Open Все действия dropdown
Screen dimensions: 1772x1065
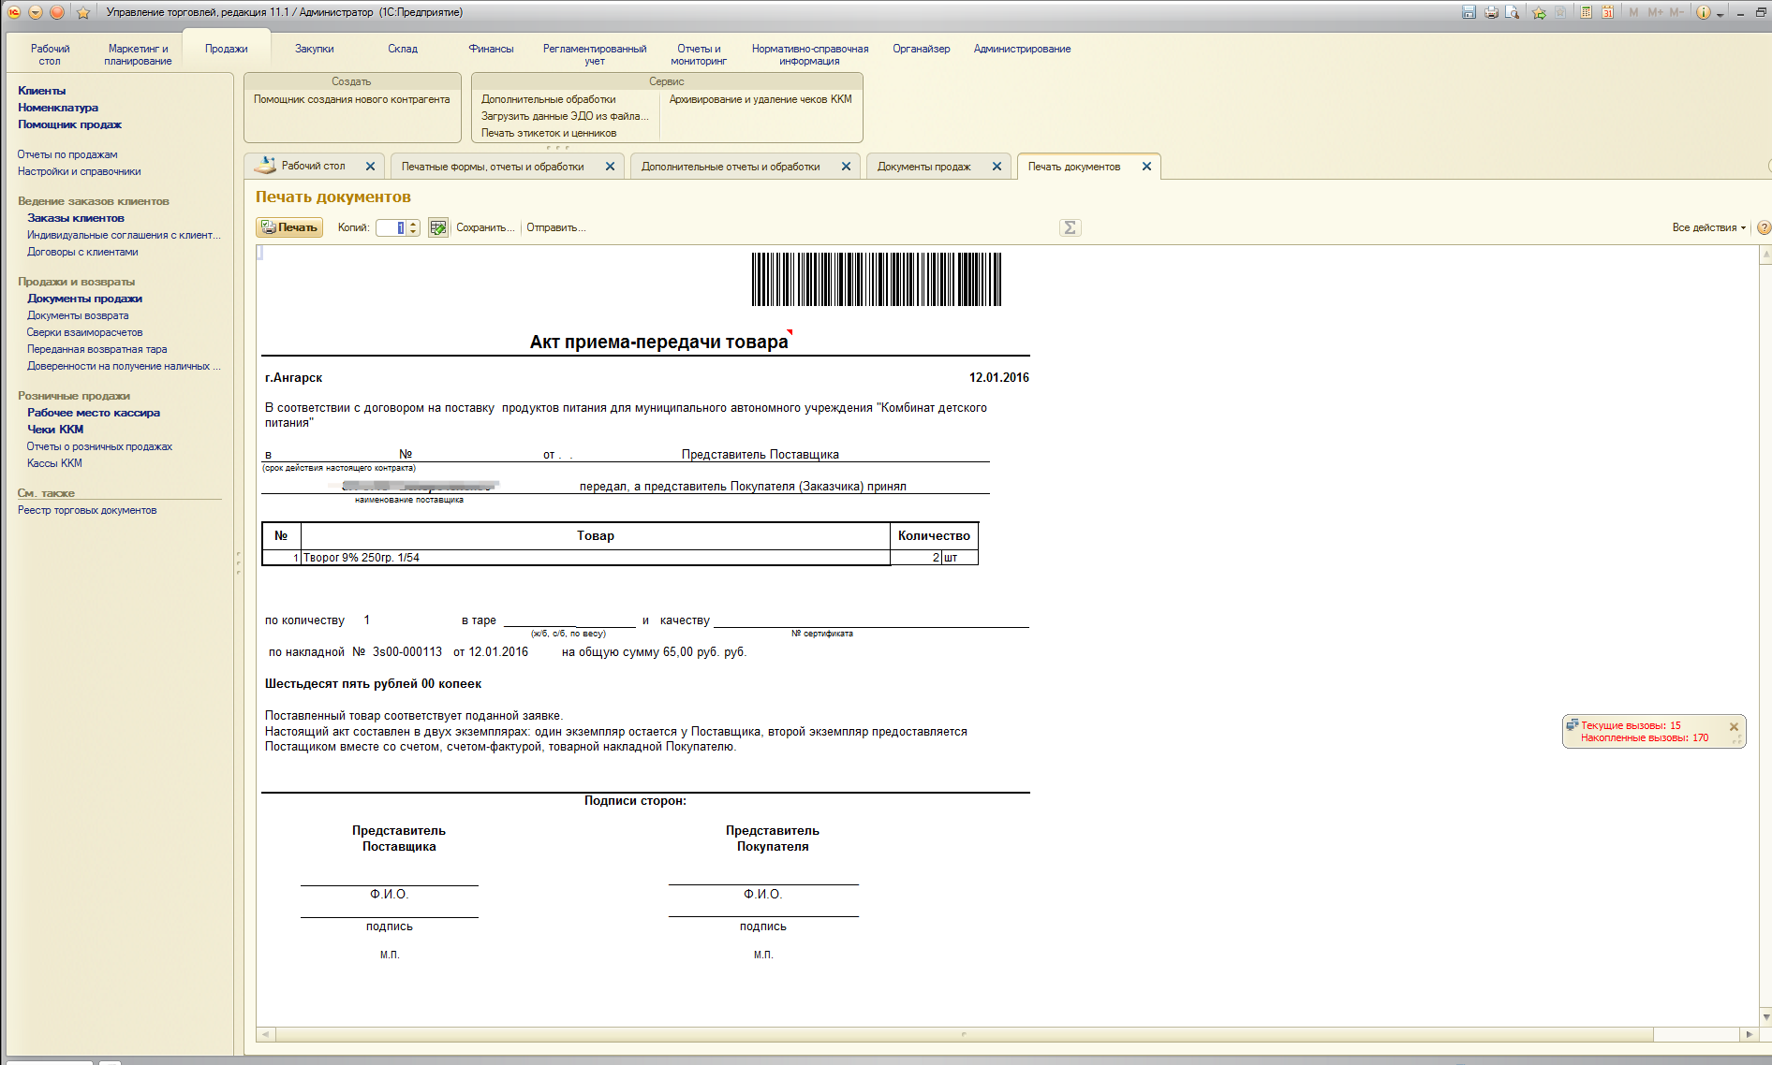point(1708,227)
